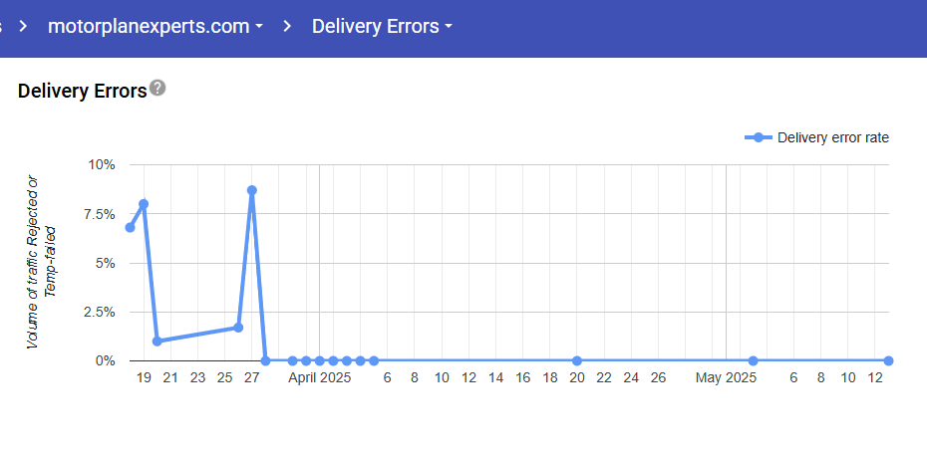Click the breadcrumb arrow before Delivery Errors

pyautogui.click(x=287, y=26)
